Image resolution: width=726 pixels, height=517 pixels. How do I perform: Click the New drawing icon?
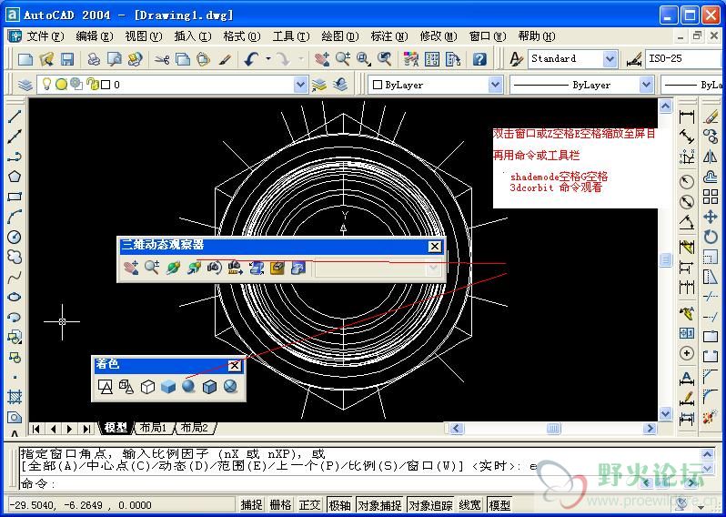point(25,59)
